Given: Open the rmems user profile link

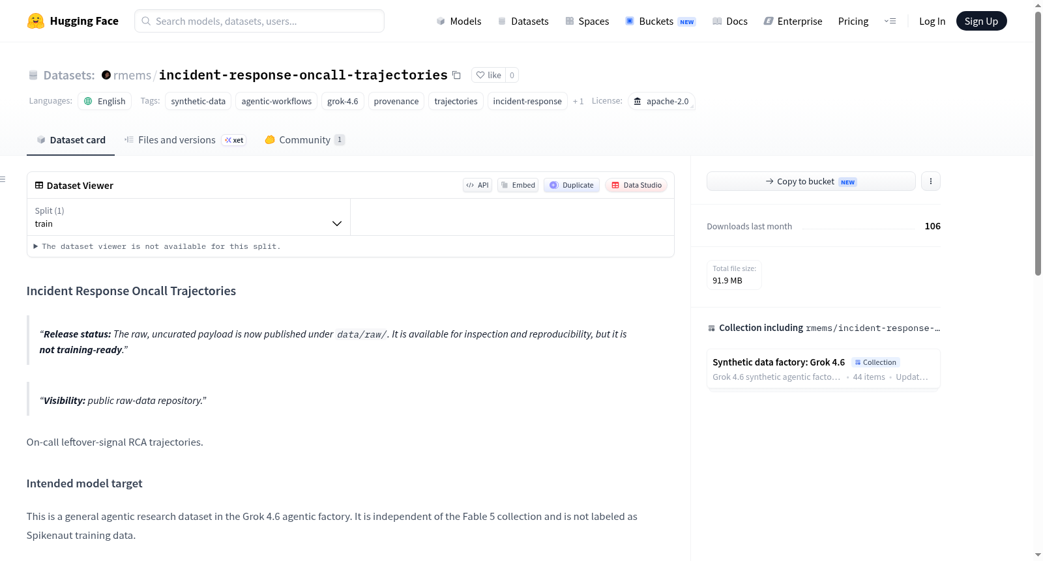Looking at the screenshot, I should (x=132, y=75).
